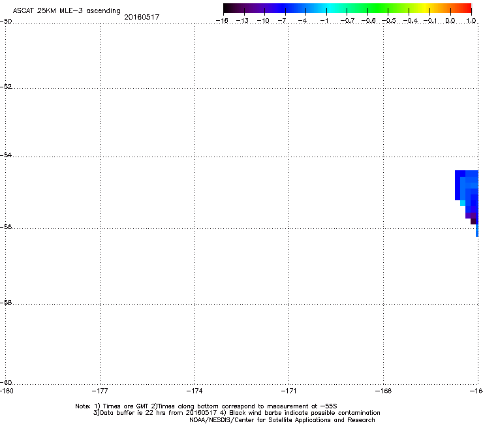Click the -171 longitude axis label
This screenshot has height=424, width=483.
pyautogui.click(x=289, y=391)
